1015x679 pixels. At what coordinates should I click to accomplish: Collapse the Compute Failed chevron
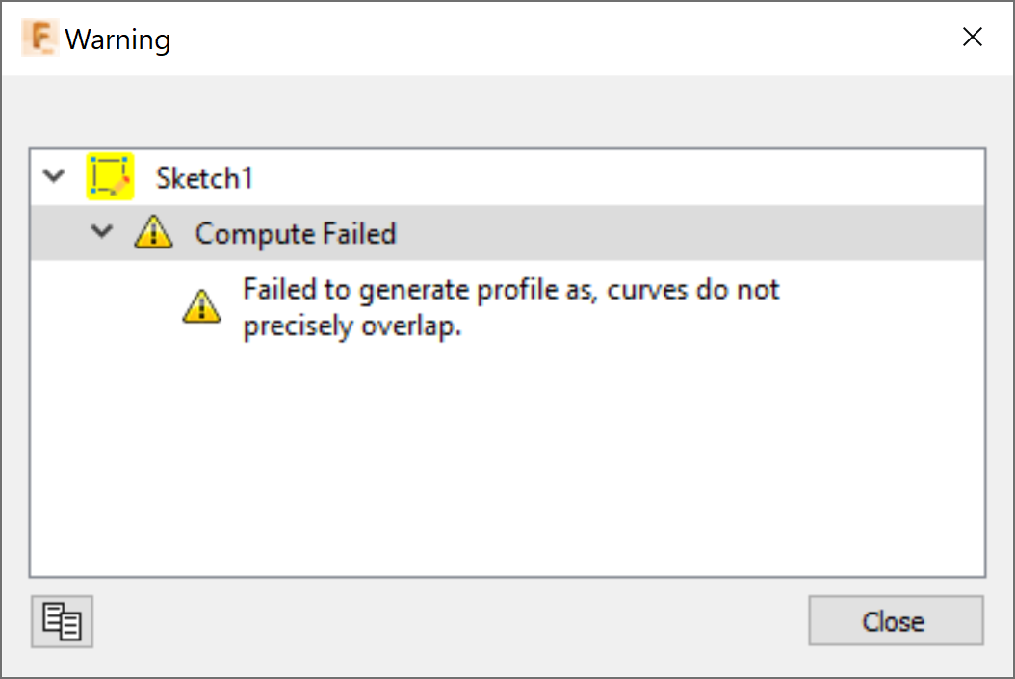(x=101, y=232)
